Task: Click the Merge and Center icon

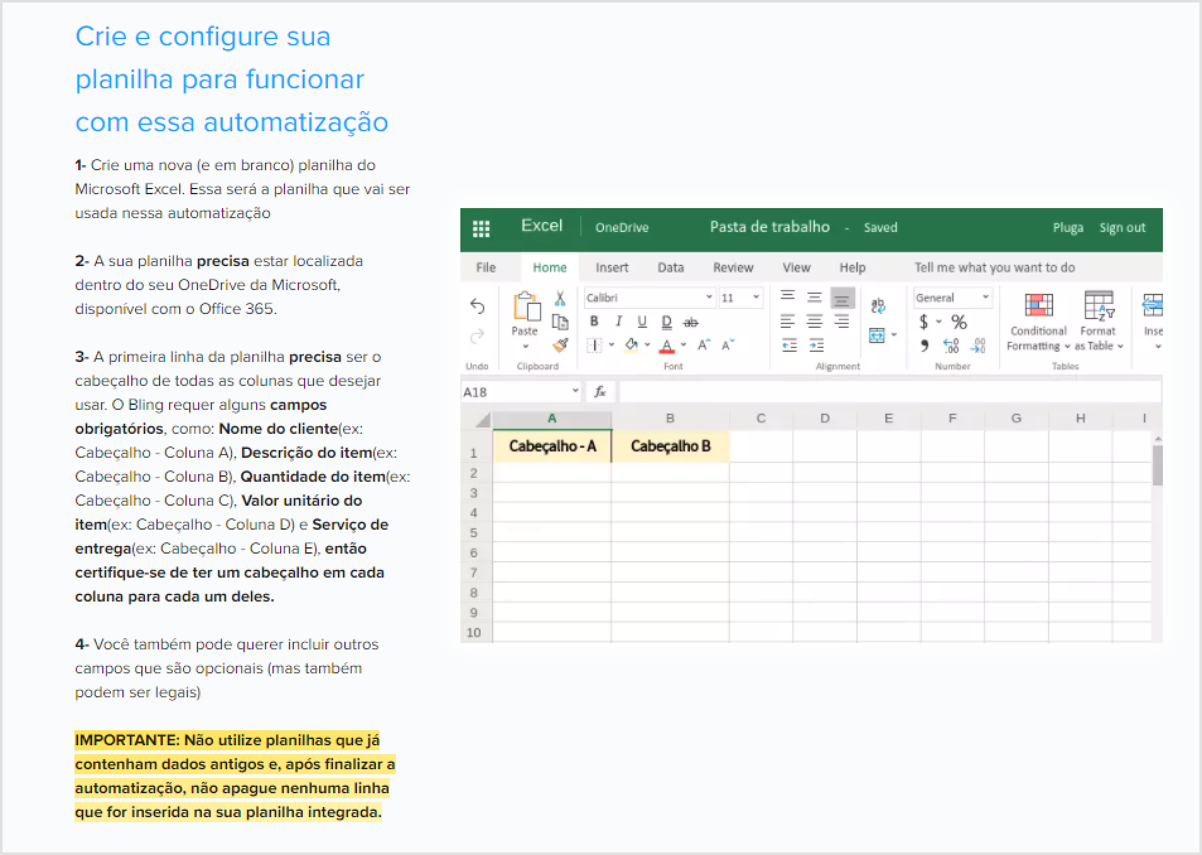Action: coord(877,335)
